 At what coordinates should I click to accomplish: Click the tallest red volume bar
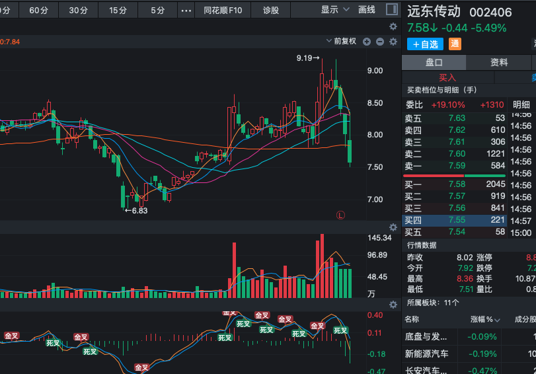(x=322, y=266)
